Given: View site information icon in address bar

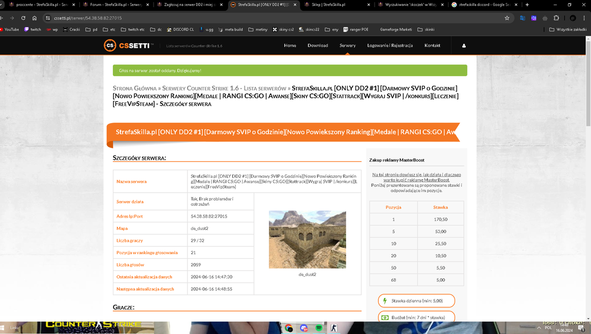Looking at the screenshot, I should tap(47, 18).
